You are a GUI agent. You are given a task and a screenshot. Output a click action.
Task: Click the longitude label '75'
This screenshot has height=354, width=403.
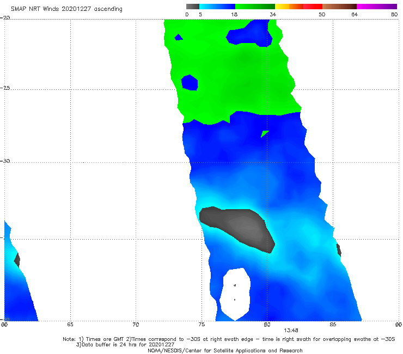[201, 325]
